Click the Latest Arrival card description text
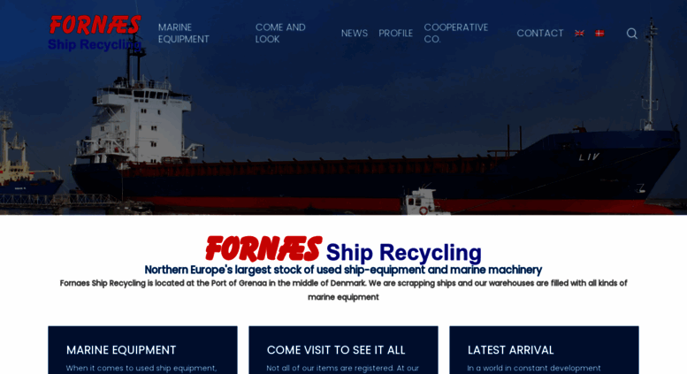The image size is (687, 374). 534,369
